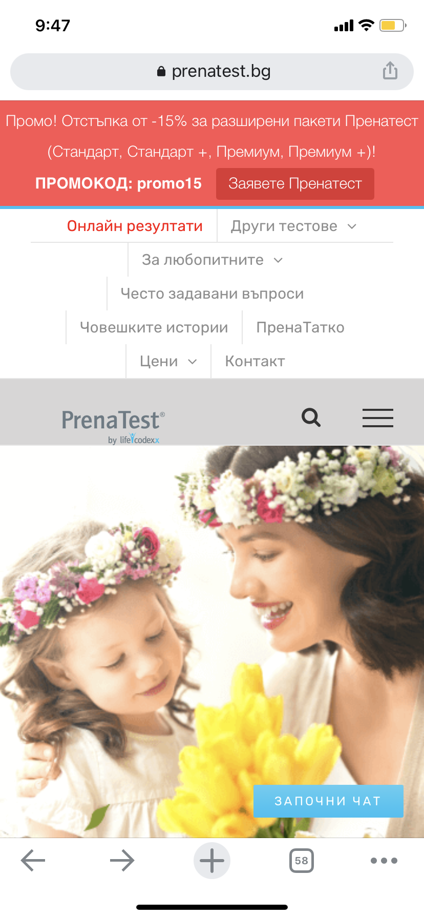The width and height of the screenshot is (424, 918).
Task: Open the site search magnifier icon
Action: click(311, 418)
